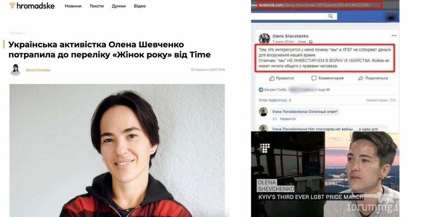
Task: Click the article author's avatar
Action: coord(15,70)
